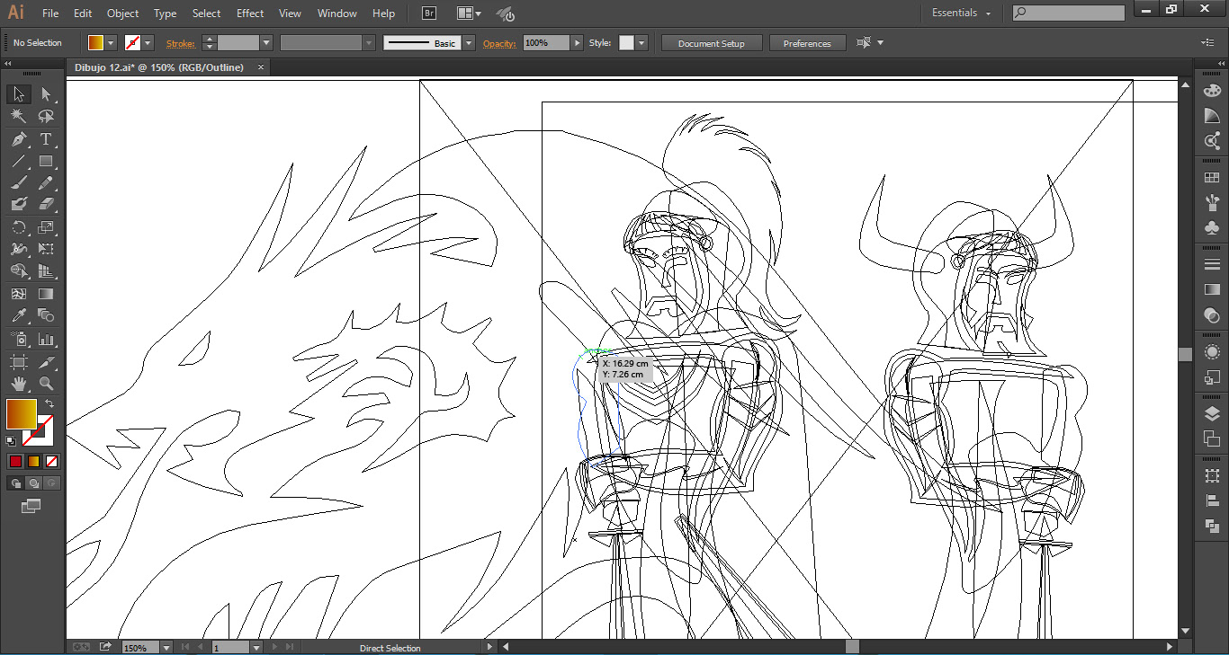Activate the Eyedropper tool

[18, 315]
